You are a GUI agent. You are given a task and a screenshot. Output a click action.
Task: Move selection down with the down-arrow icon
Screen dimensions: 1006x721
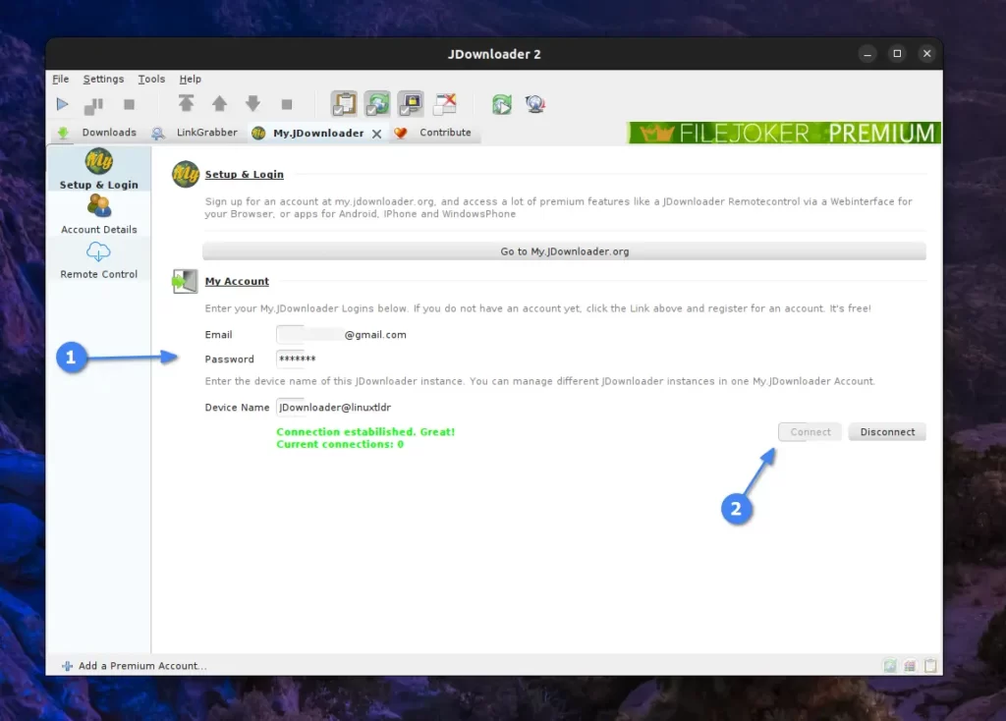pos(252,103)
